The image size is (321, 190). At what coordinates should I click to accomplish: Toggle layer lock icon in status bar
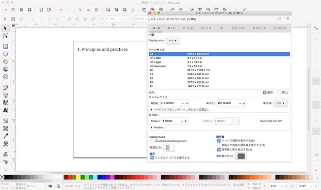click(x=58, y=186)
